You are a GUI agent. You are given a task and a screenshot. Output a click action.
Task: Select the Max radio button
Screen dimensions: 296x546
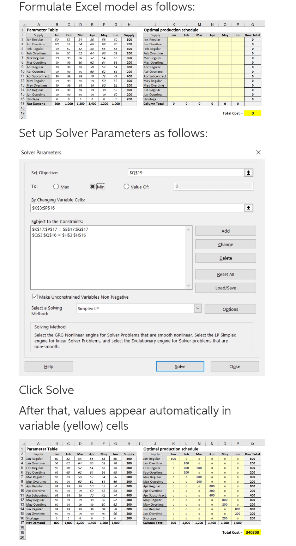[56, 187]
